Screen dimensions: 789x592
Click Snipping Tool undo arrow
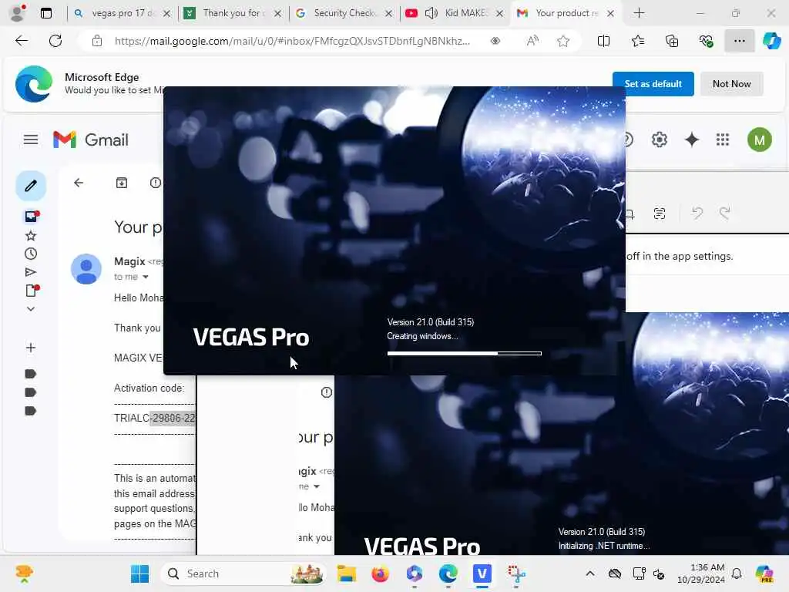(x=697, y=214)
